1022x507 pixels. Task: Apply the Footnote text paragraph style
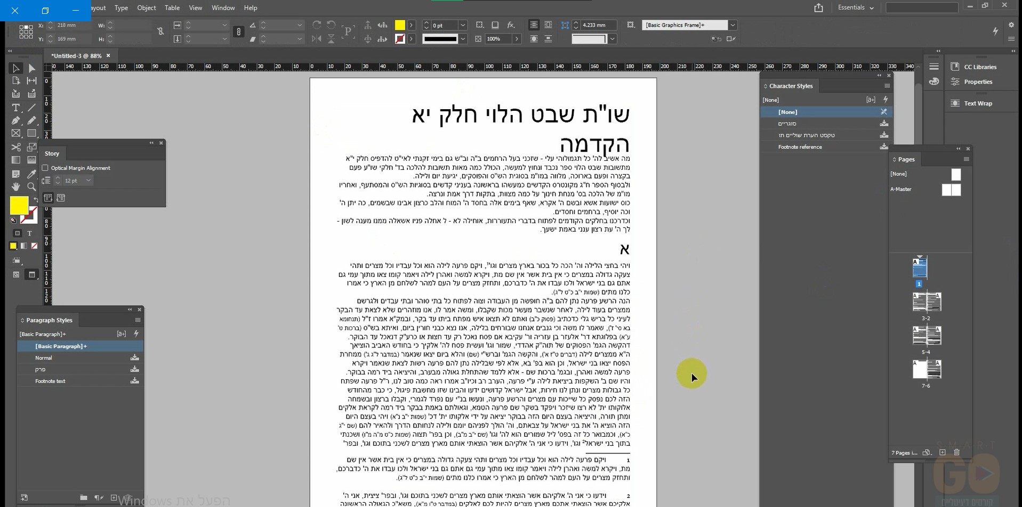point(50,381)
